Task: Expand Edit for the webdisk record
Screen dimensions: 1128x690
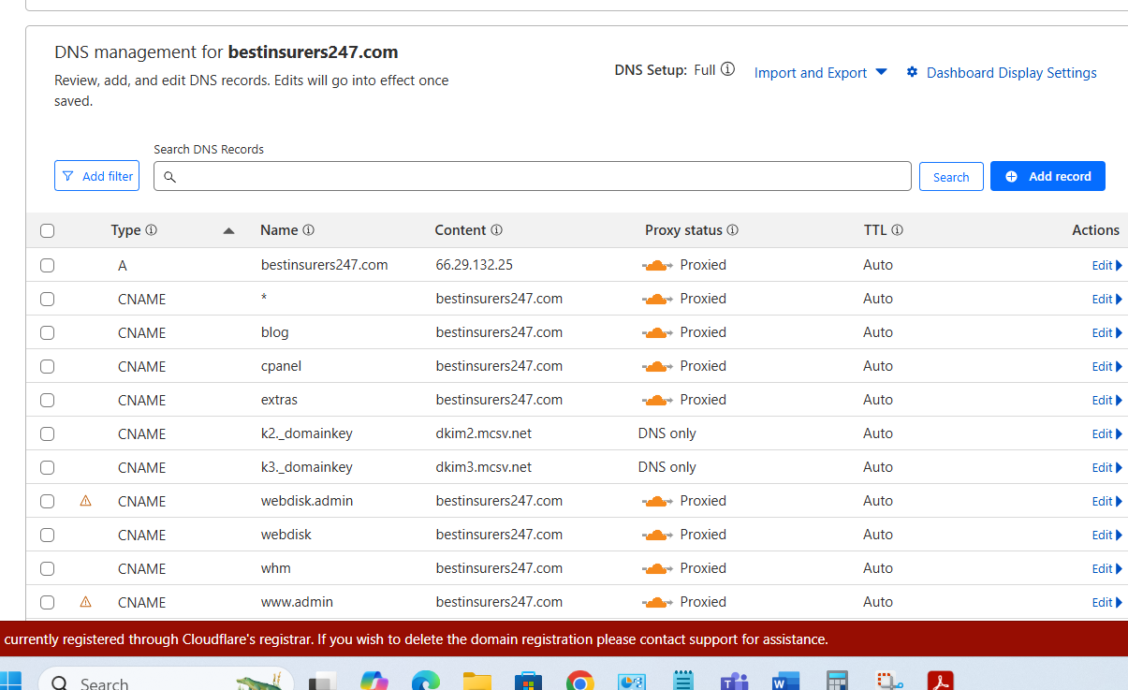Action: coord(1106,535)
